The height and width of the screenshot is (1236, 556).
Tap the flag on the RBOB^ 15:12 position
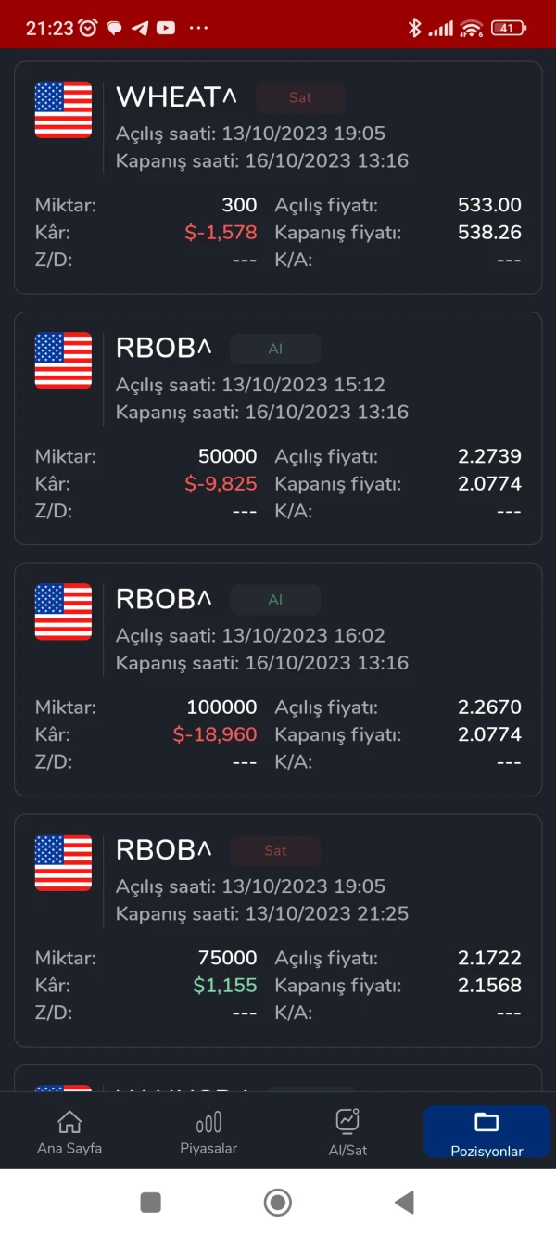click(x=63, y=361)
